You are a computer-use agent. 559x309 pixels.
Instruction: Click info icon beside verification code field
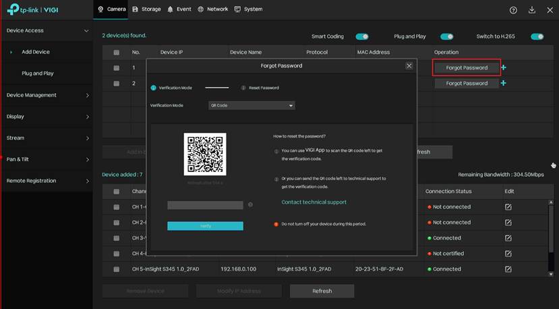[x=250, y=205]
